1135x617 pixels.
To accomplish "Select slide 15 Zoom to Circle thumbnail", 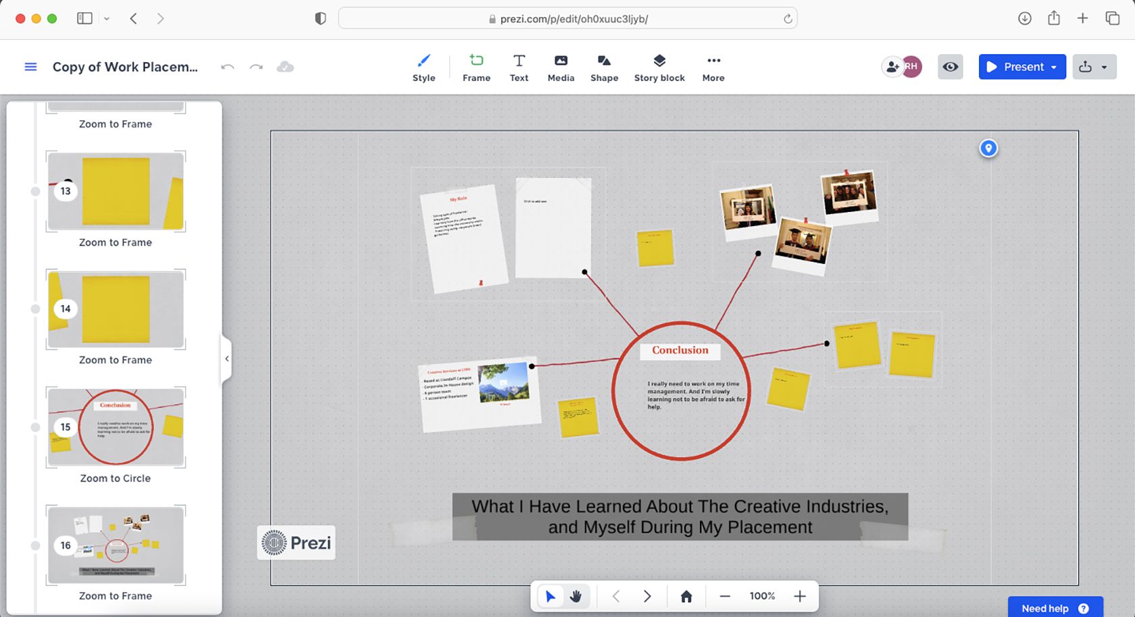I will click(115, 427).
